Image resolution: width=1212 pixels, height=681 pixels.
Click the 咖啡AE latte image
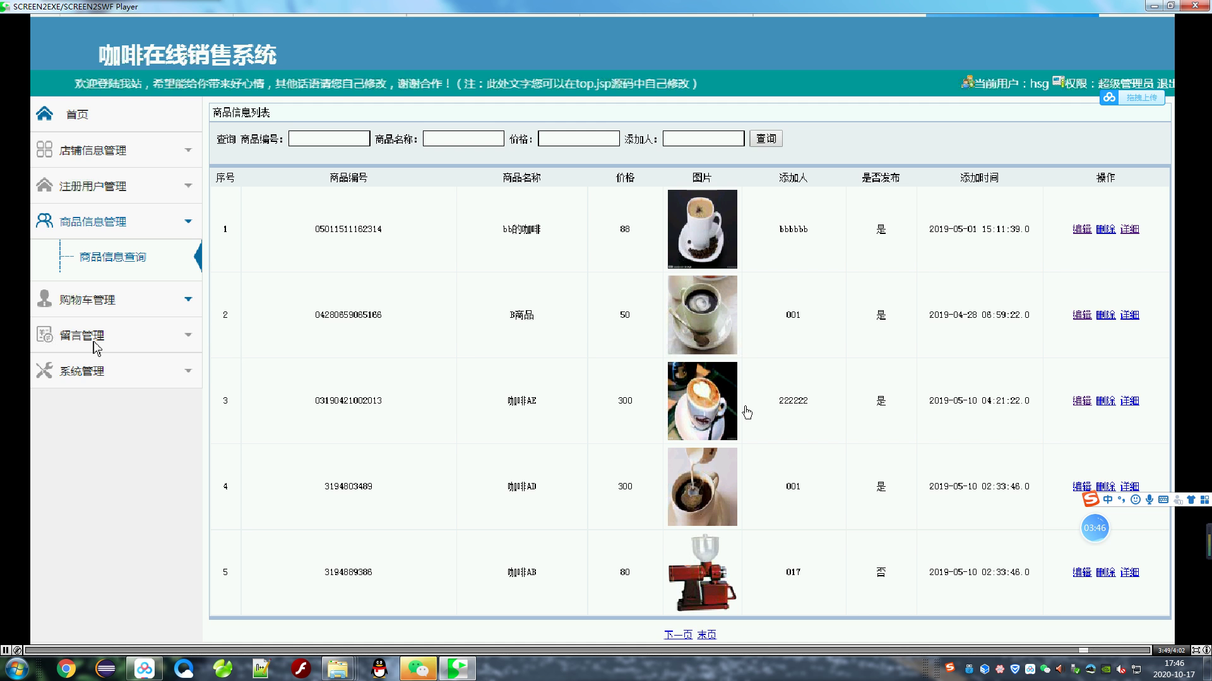pos(702,400)
